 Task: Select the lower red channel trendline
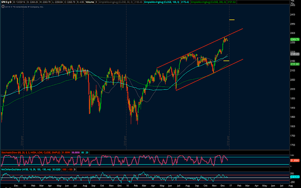(209, 75)
